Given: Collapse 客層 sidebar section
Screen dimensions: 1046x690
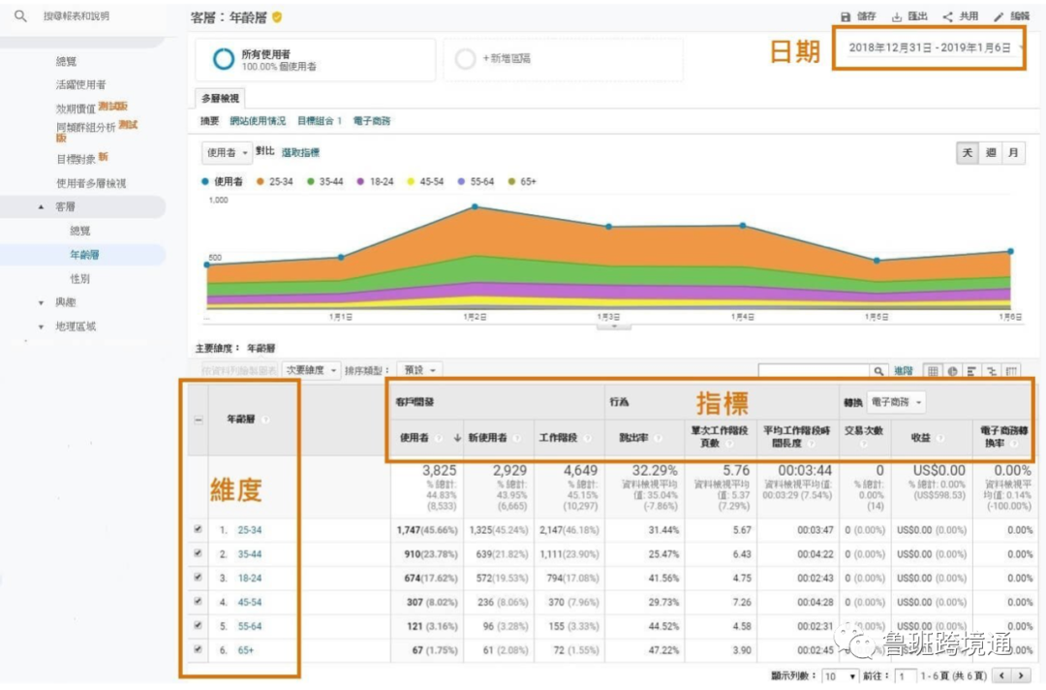Looking at the screenshot, I should point(41,206).
